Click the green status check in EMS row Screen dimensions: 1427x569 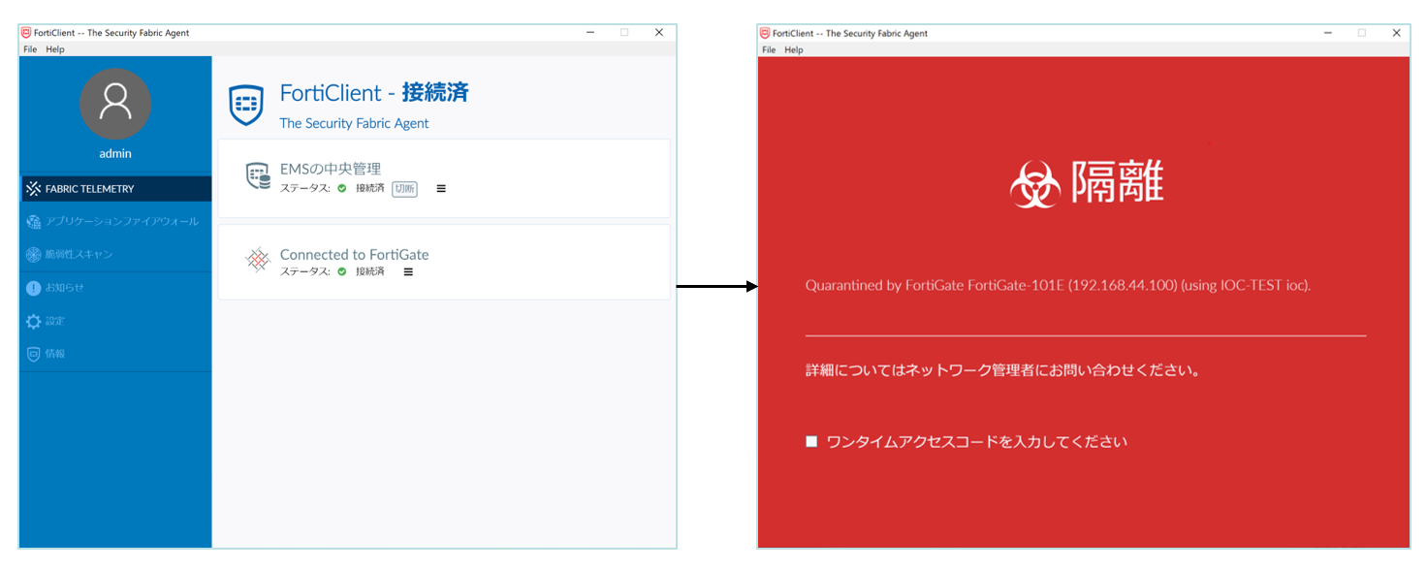coord(342,189)
